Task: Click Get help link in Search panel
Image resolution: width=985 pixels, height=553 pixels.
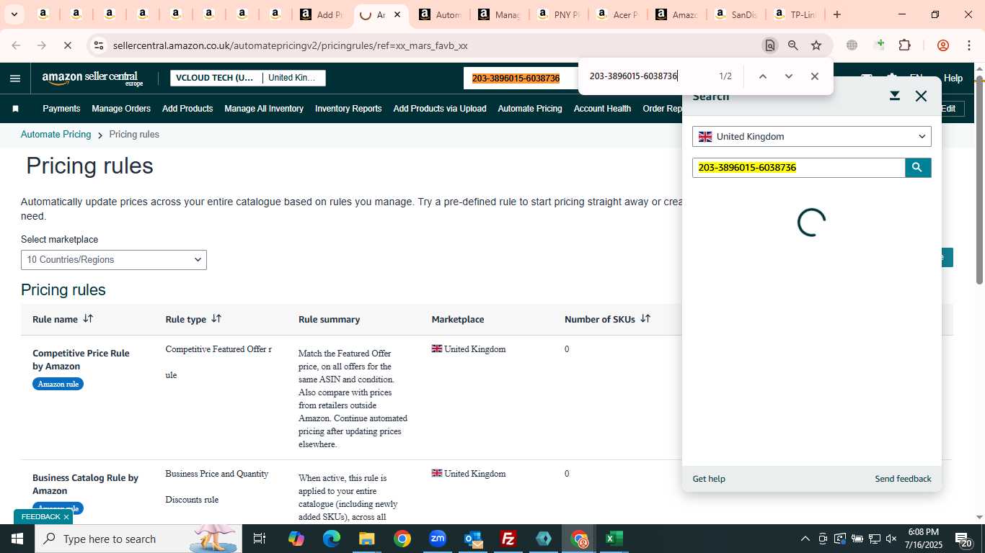Action: (x=709, y=479)
